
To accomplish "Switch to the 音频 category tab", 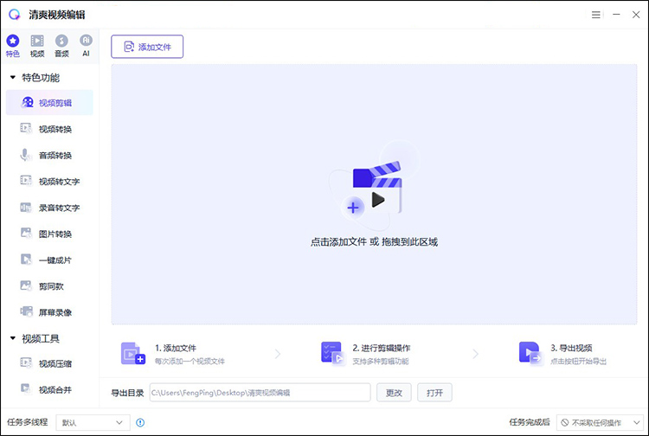I will pyautogui.click(x=61, y=46).
